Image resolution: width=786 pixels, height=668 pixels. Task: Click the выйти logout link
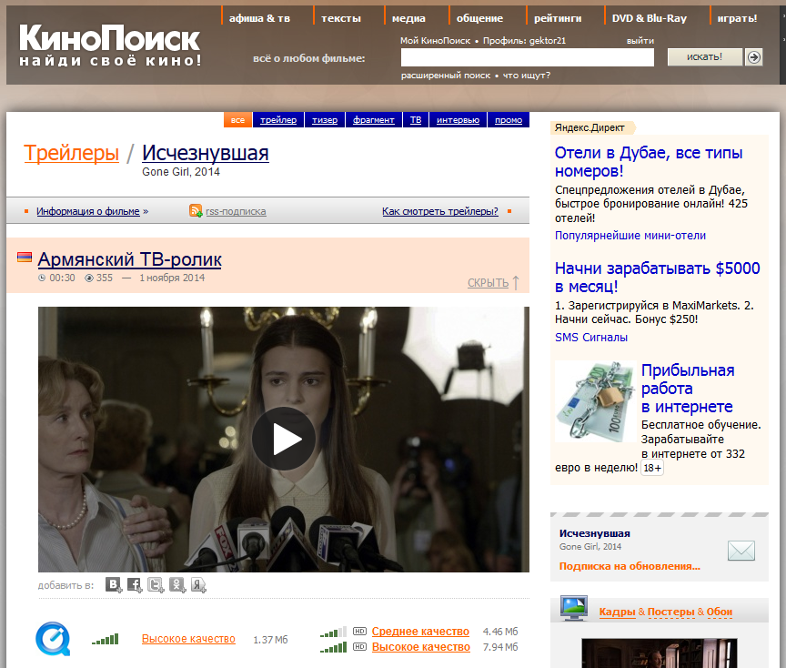[x=640, y=41]
